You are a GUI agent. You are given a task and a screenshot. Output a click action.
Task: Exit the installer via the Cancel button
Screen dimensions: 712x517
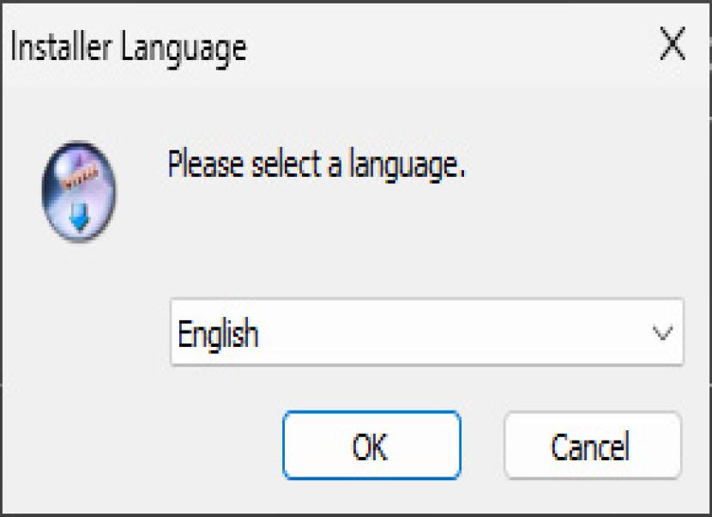click(592, 446)
